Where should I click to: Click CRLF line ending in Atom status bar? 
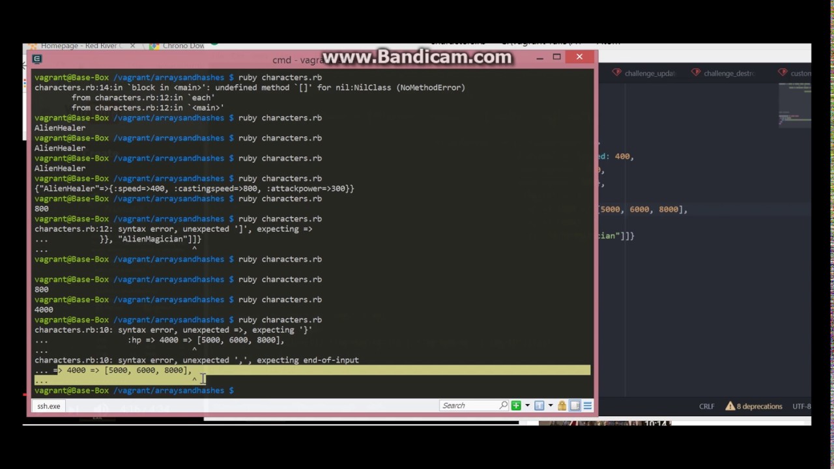pos(707,406)
